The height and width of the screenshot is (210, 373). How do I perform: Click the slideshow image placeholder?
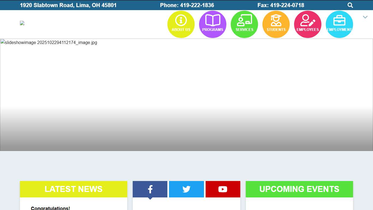[186, 95]
